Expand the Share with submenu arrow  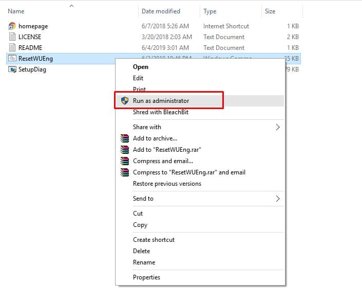pos(278,127)
